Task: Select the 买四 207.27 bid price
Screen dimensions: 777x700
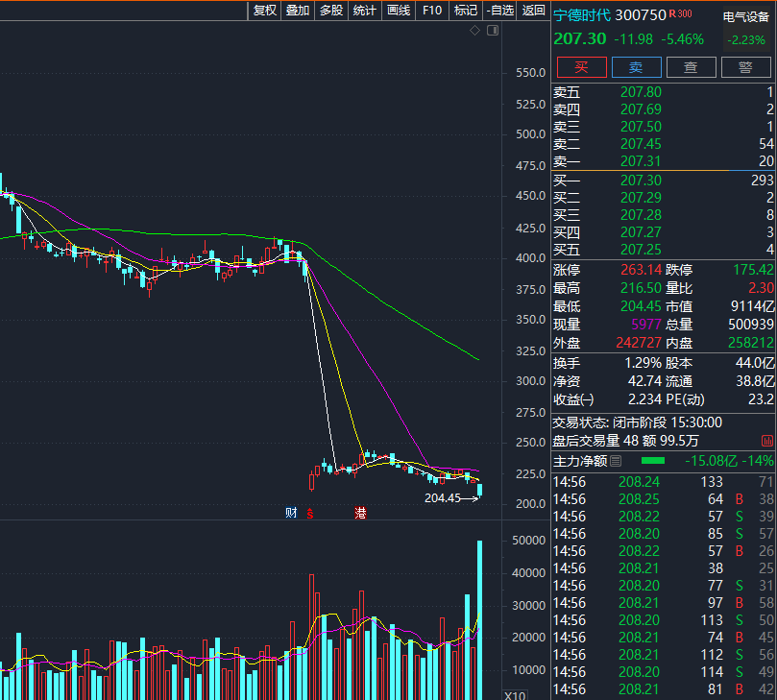Action: tap(641, 232)
